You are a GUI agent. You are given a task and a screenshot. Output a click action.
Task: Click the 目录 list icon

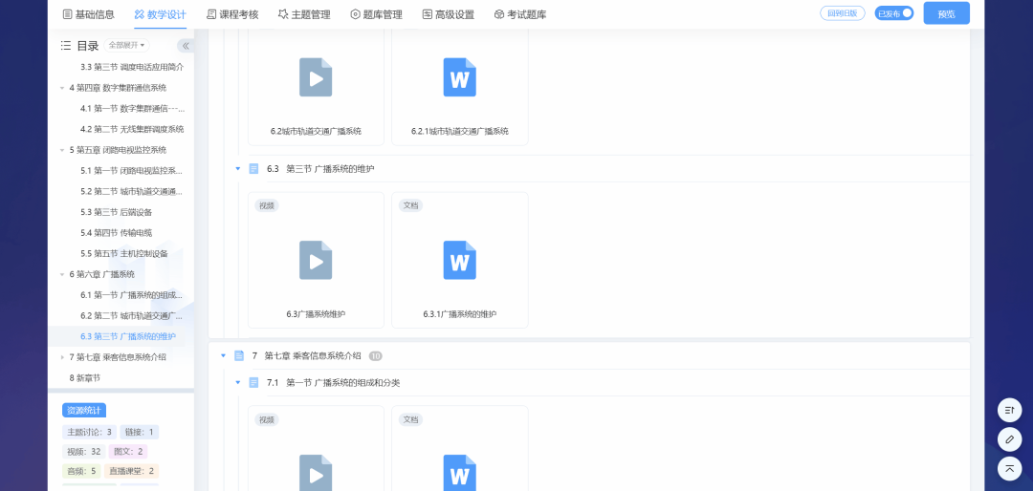point(66,46)
